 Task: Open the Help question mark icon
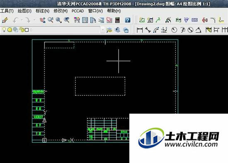point(128,20)
